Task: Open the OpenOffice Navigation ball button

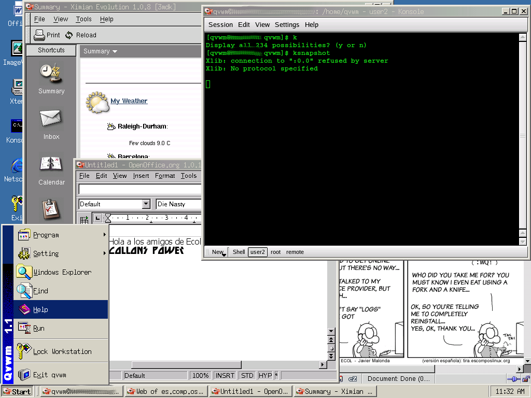Action: pos(331,348)
